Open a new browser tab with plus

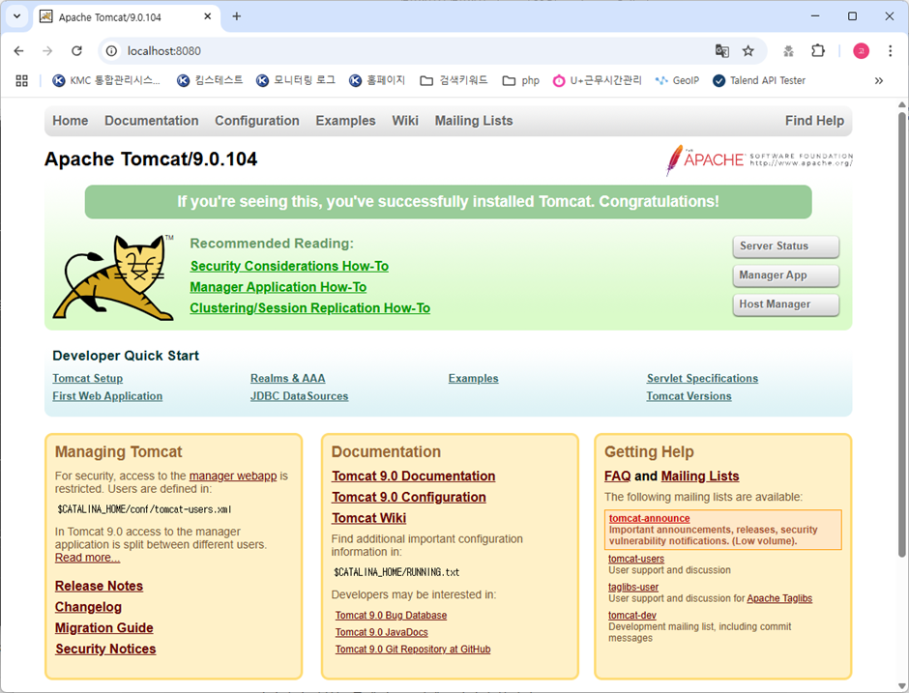coord(237,16)
